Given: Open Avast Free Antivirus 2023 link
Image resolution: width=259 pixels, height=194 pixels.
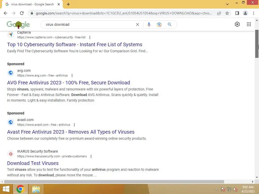Looking at the screenshot, I should click(71, 132).
